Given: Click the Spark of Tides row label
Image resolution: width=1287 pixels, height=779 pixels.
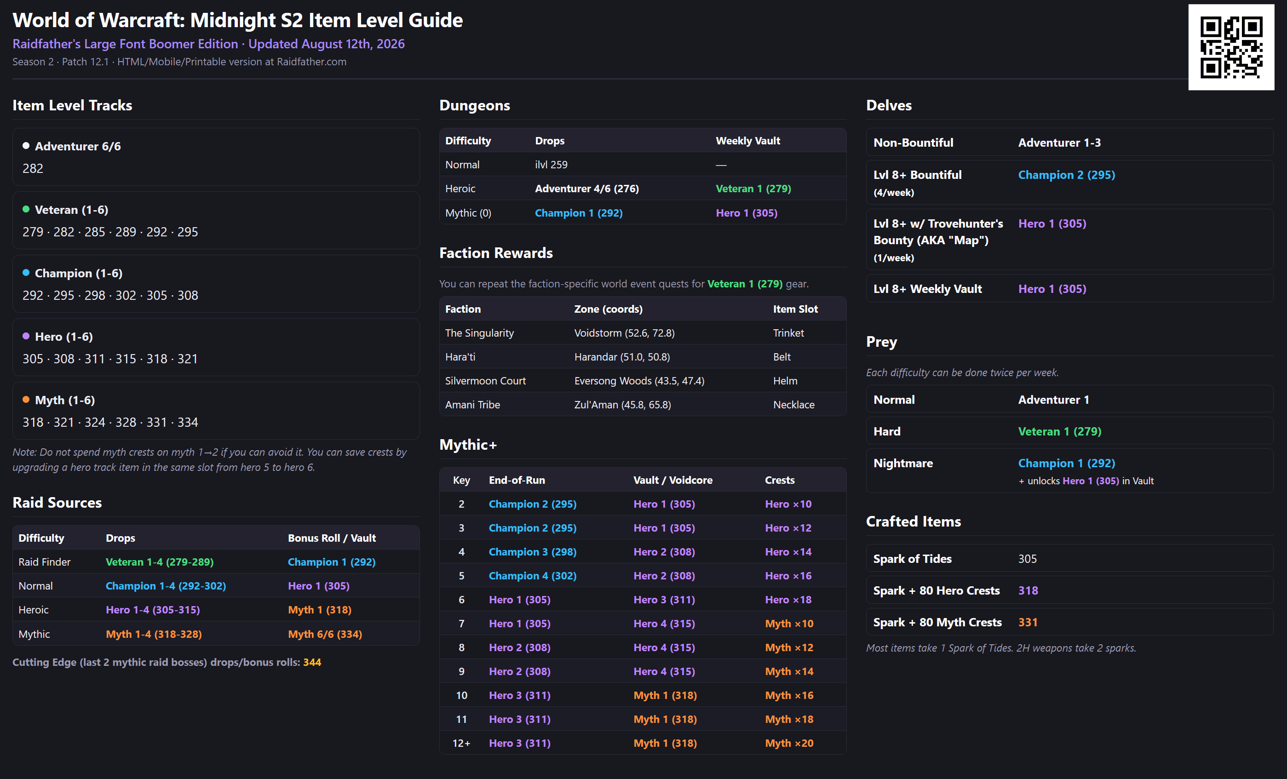Looking at the screenshot, I should [x=912, y=559].
